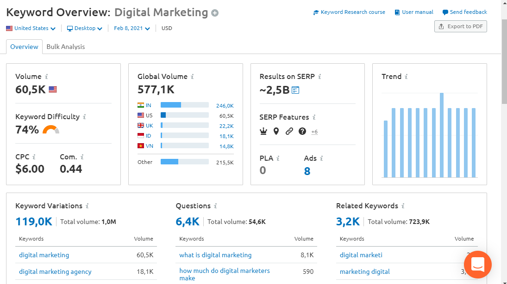Switch to the Bulk Analysis tab
Viewport: 507px width, 284px height.
[65, 47]
